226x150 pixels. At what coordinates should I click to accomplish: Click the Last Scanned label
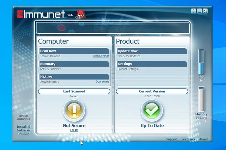tap(74, 91)
